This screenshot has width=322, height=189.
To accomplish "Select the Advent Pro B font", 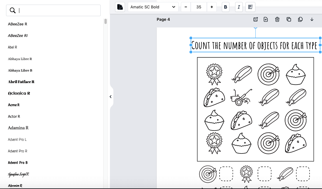I will [18, 162].
